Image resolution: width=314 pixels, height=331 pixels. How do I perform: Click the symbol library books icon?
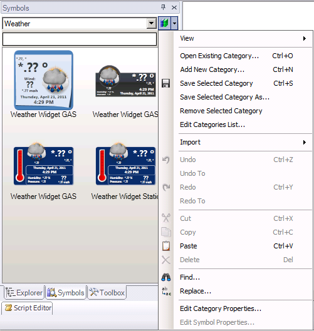(164, 23)
